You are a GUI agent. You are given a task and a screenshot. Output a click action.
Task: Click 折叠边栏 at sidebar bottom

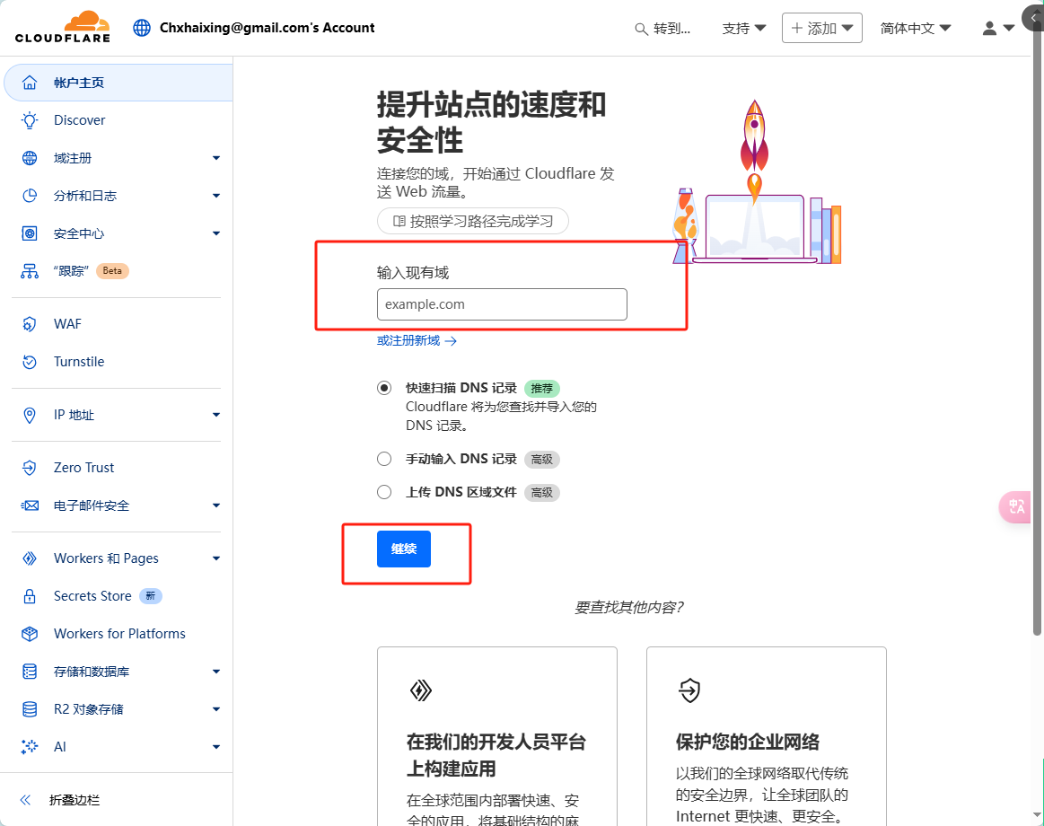75,800
